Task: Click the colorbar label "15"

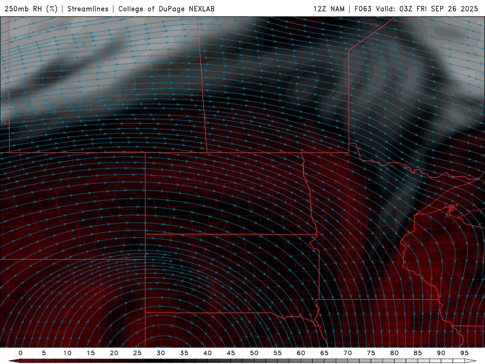Action: click(x=90, y=353)
